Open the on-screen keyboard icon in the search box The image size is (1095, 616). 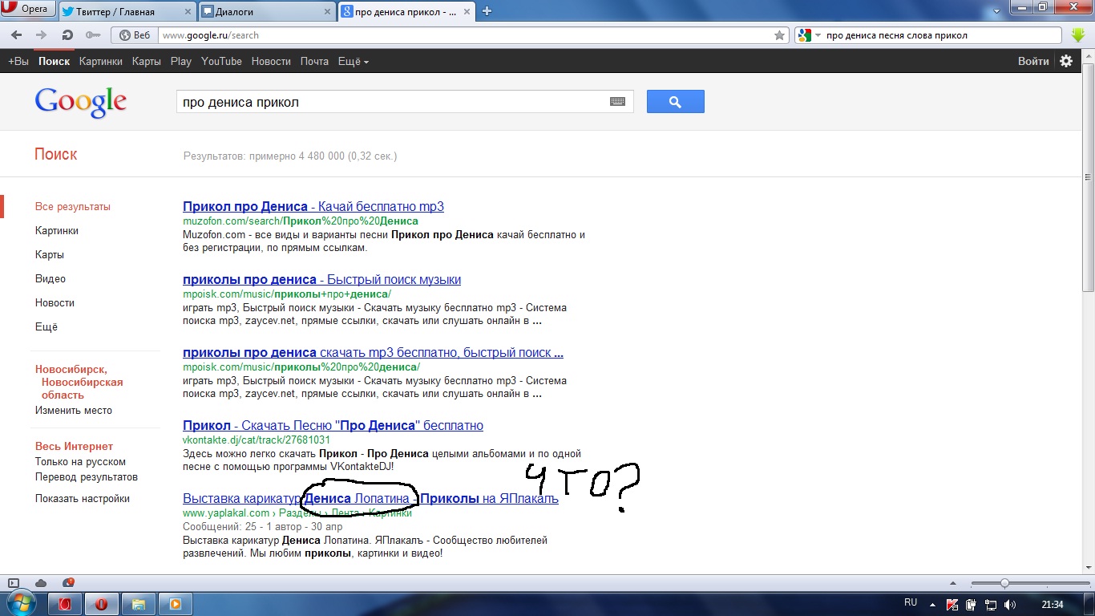pyautogui.click(x=617, y=102)
